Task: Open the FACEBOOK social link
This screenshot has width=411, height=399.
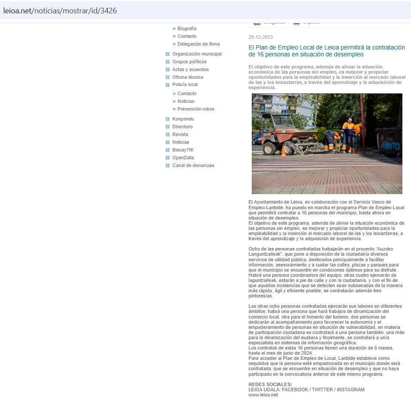Action: point(295,390)
